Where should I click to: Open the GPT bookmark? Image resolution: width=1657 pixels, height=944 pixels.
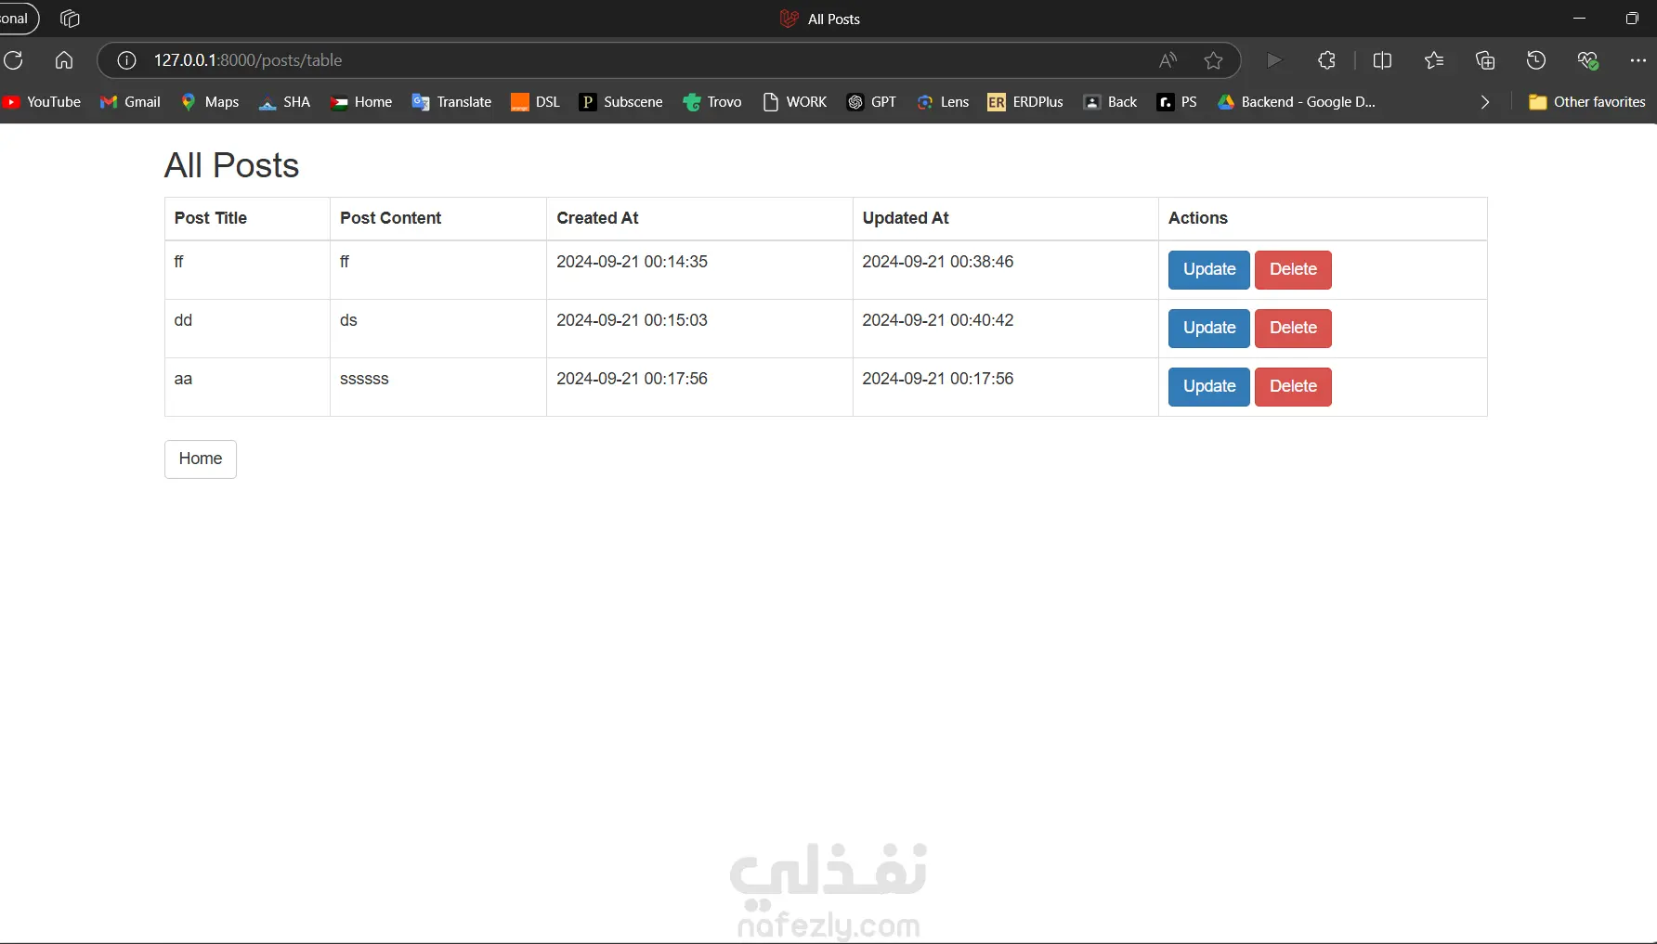[871, 102]
